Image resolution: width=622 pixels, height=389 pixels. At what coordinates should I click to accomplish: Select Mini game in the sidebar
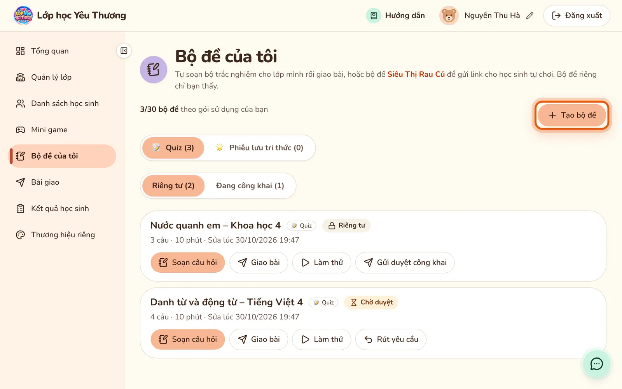(62, 130)
